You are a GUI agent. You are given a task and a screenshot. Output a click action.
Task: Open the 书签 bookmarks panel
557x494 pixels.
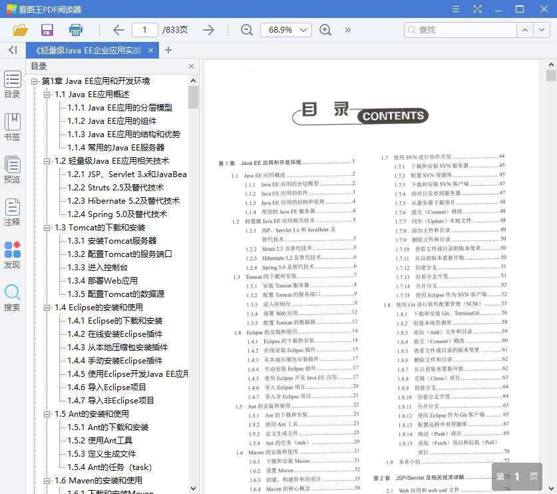(13, 127)
